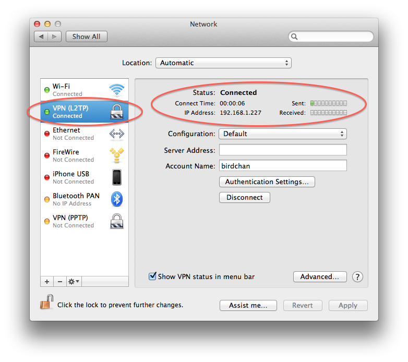Click the Assist me button
Viewport: 408px width, 362px height.
(248, 305)
